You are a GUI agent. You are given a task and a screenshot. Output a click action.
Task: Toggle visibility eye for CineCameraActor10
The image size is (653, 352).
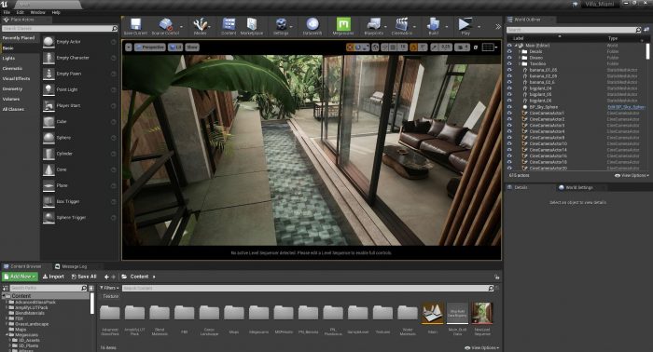click(509, 143)
